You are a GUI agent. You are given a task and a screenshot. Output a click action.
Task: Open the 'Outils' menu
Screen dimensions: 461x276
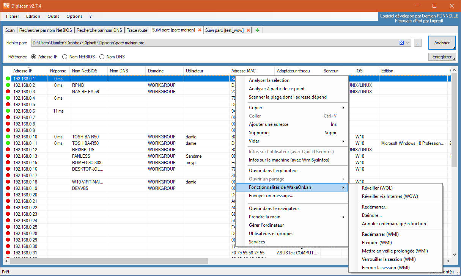click(53, 16)
